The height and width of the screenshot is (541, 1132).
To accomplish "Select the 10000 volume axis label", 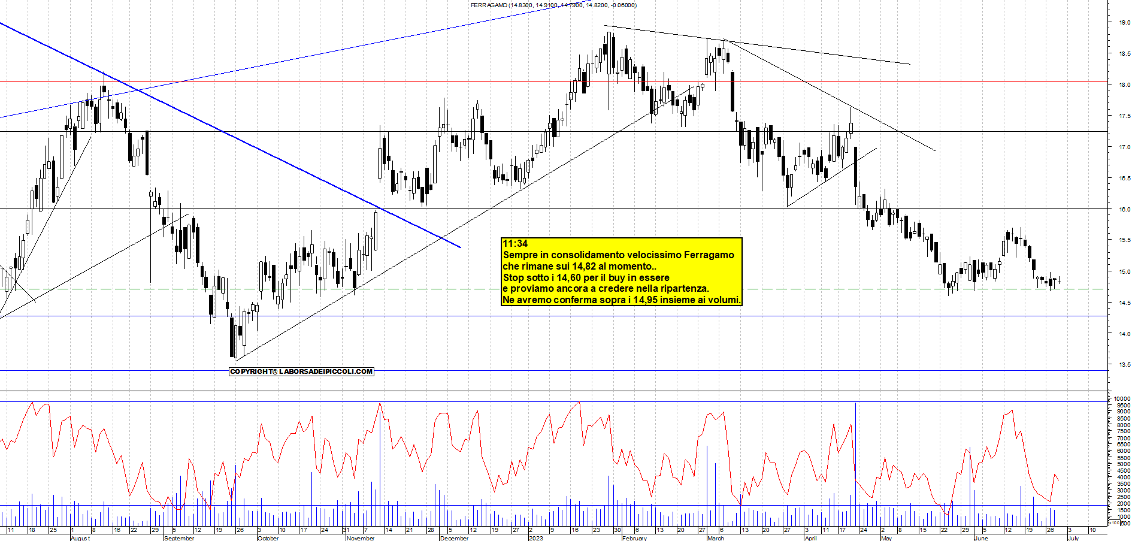I will (1122, 399).
